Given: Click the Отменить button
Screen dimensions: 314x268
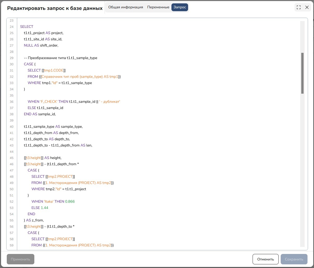Looking at the screenshot, I should [x=266, y=259].
